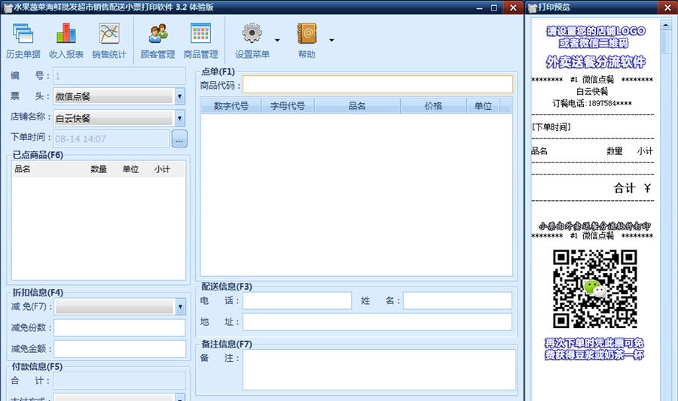This screenshot has height=401, width=678.
Task: Open the 票头 dropdown showing 微信点餐
Action: point(179,96)
